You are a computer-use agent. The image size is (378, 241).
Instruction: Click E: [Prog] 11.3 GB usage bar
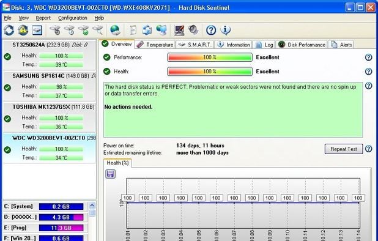point(61,228)
